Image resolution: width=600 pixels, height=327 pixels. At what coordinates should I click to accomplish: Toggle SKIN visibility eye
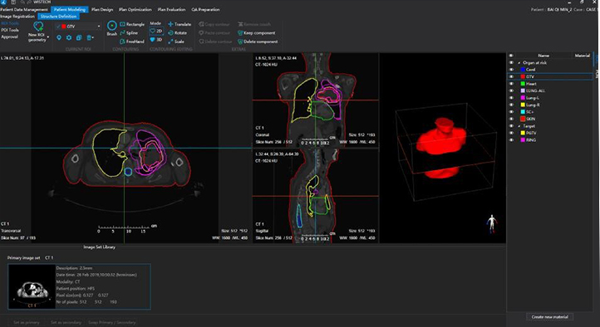pos(511,119)
